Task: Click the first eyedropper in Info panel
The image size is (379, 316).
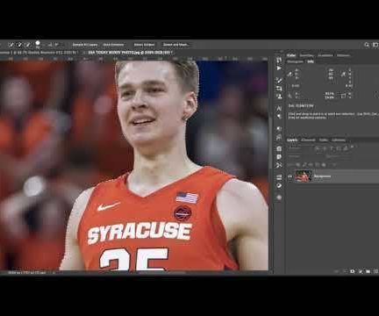Action: (290, 75)
